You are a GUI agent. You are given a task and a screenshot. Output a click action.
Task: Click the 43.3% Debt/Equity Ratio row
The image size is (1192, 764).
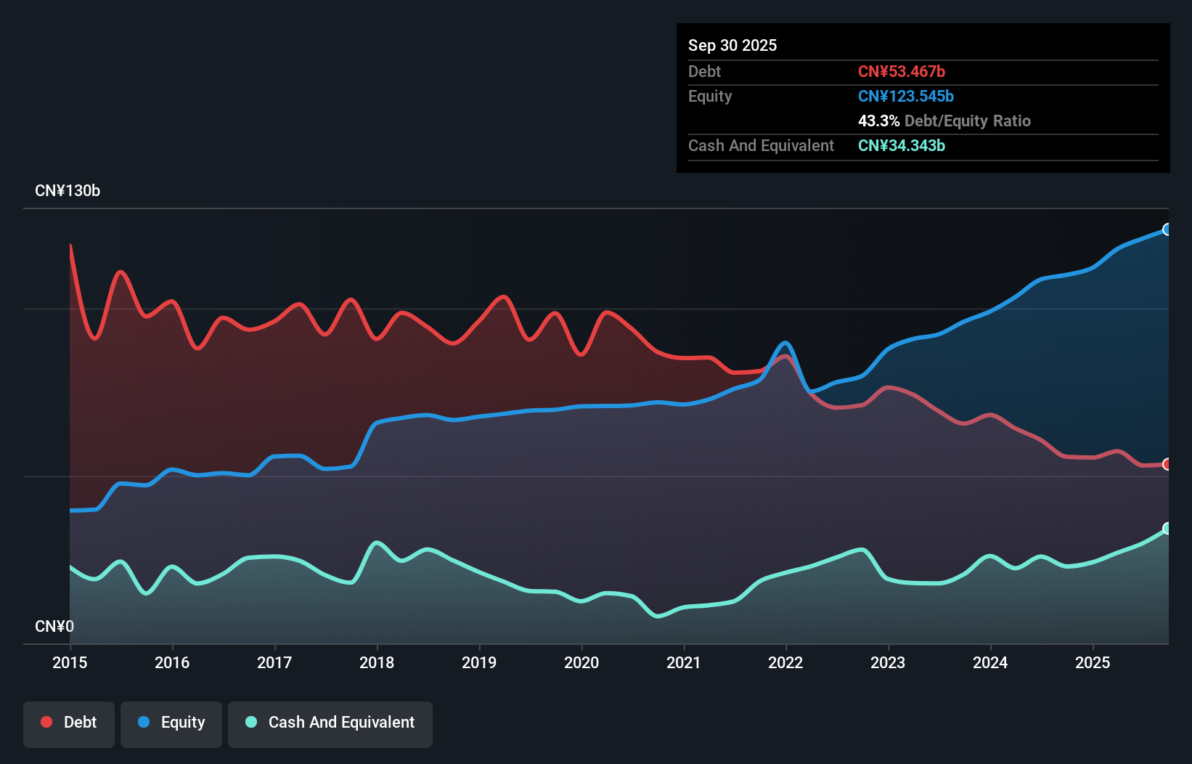coord(944,121)
